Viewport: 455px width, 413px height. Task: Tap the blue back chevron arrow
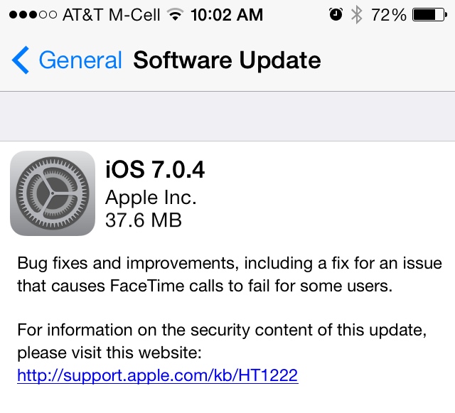[21, 60]
